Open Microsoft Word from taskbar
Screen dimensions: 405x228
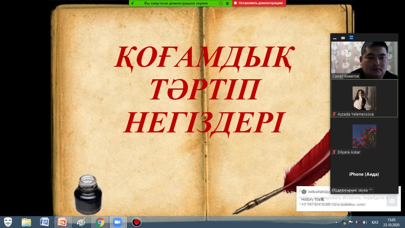[44, 222]
